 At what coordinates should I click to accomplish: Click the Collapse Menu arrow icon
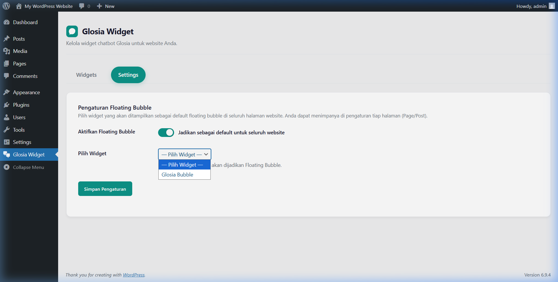[x=6, y=167]
